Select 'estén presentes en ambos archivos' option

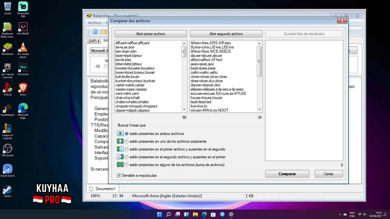pos(127,134)
